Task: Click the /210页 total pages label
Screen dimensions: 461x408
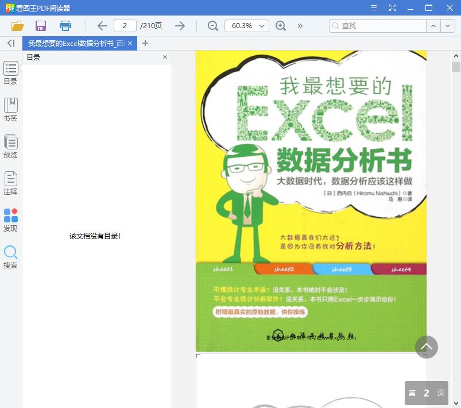Action: tap(151, 26)
